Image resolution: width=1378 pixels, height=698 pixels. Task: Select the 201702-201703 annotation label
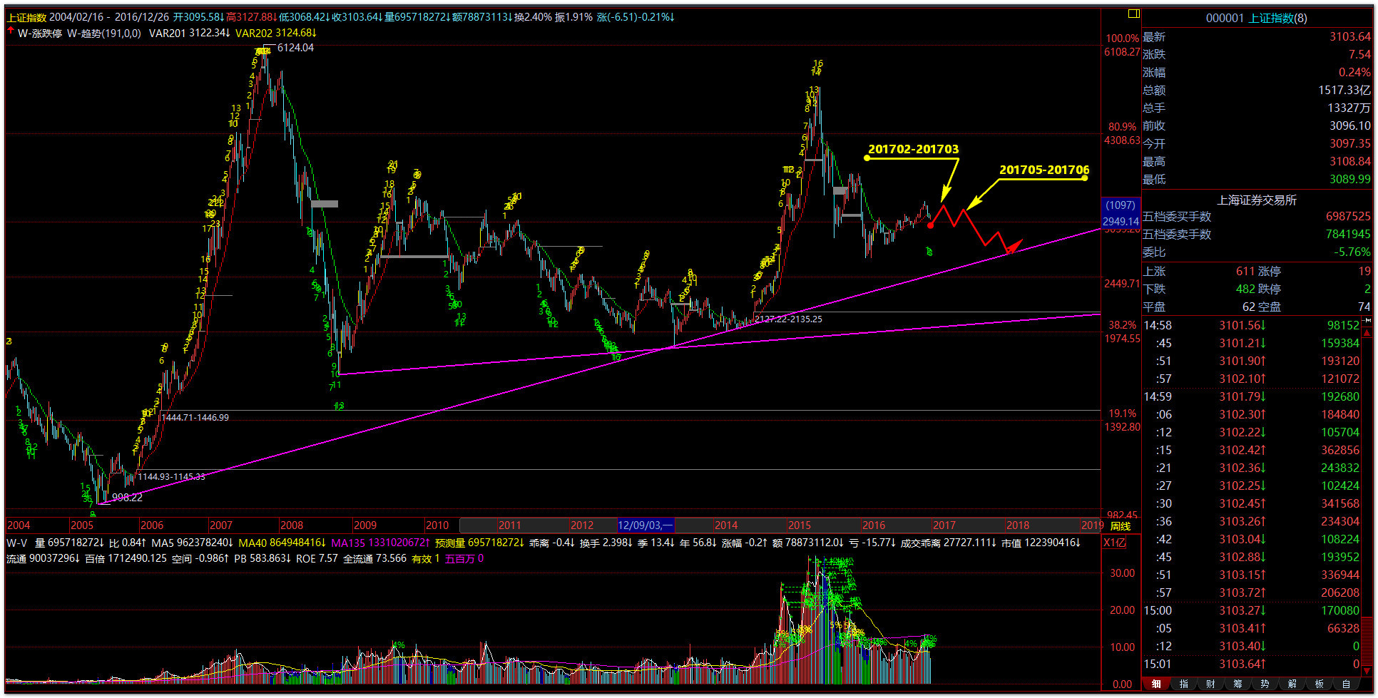click(x=913, y=149)
